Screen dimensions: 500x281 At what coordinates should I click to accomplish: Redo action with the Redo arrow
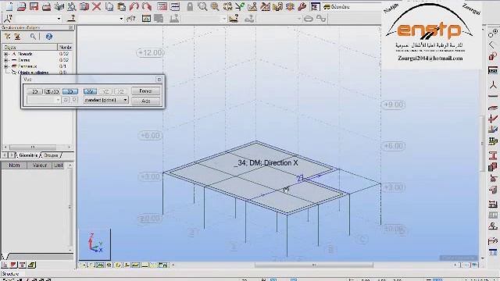point(147,6)
